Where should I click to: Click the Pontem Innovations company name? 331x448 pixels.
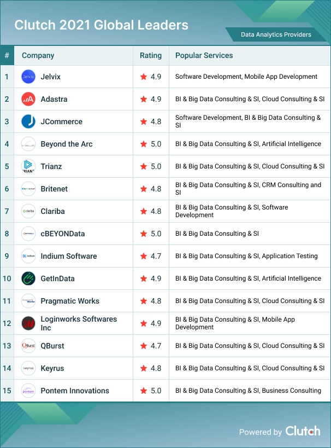pos(75,391)
